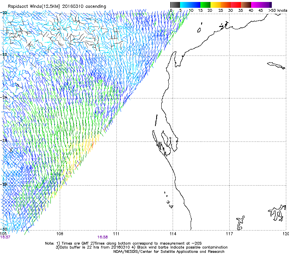The height and width of the screenshot is (254, 289).
Task: Click the title text 'Rapidscat Winds(12.5KM) 20160310 ascending'
Action: click(x=57, y=7)
